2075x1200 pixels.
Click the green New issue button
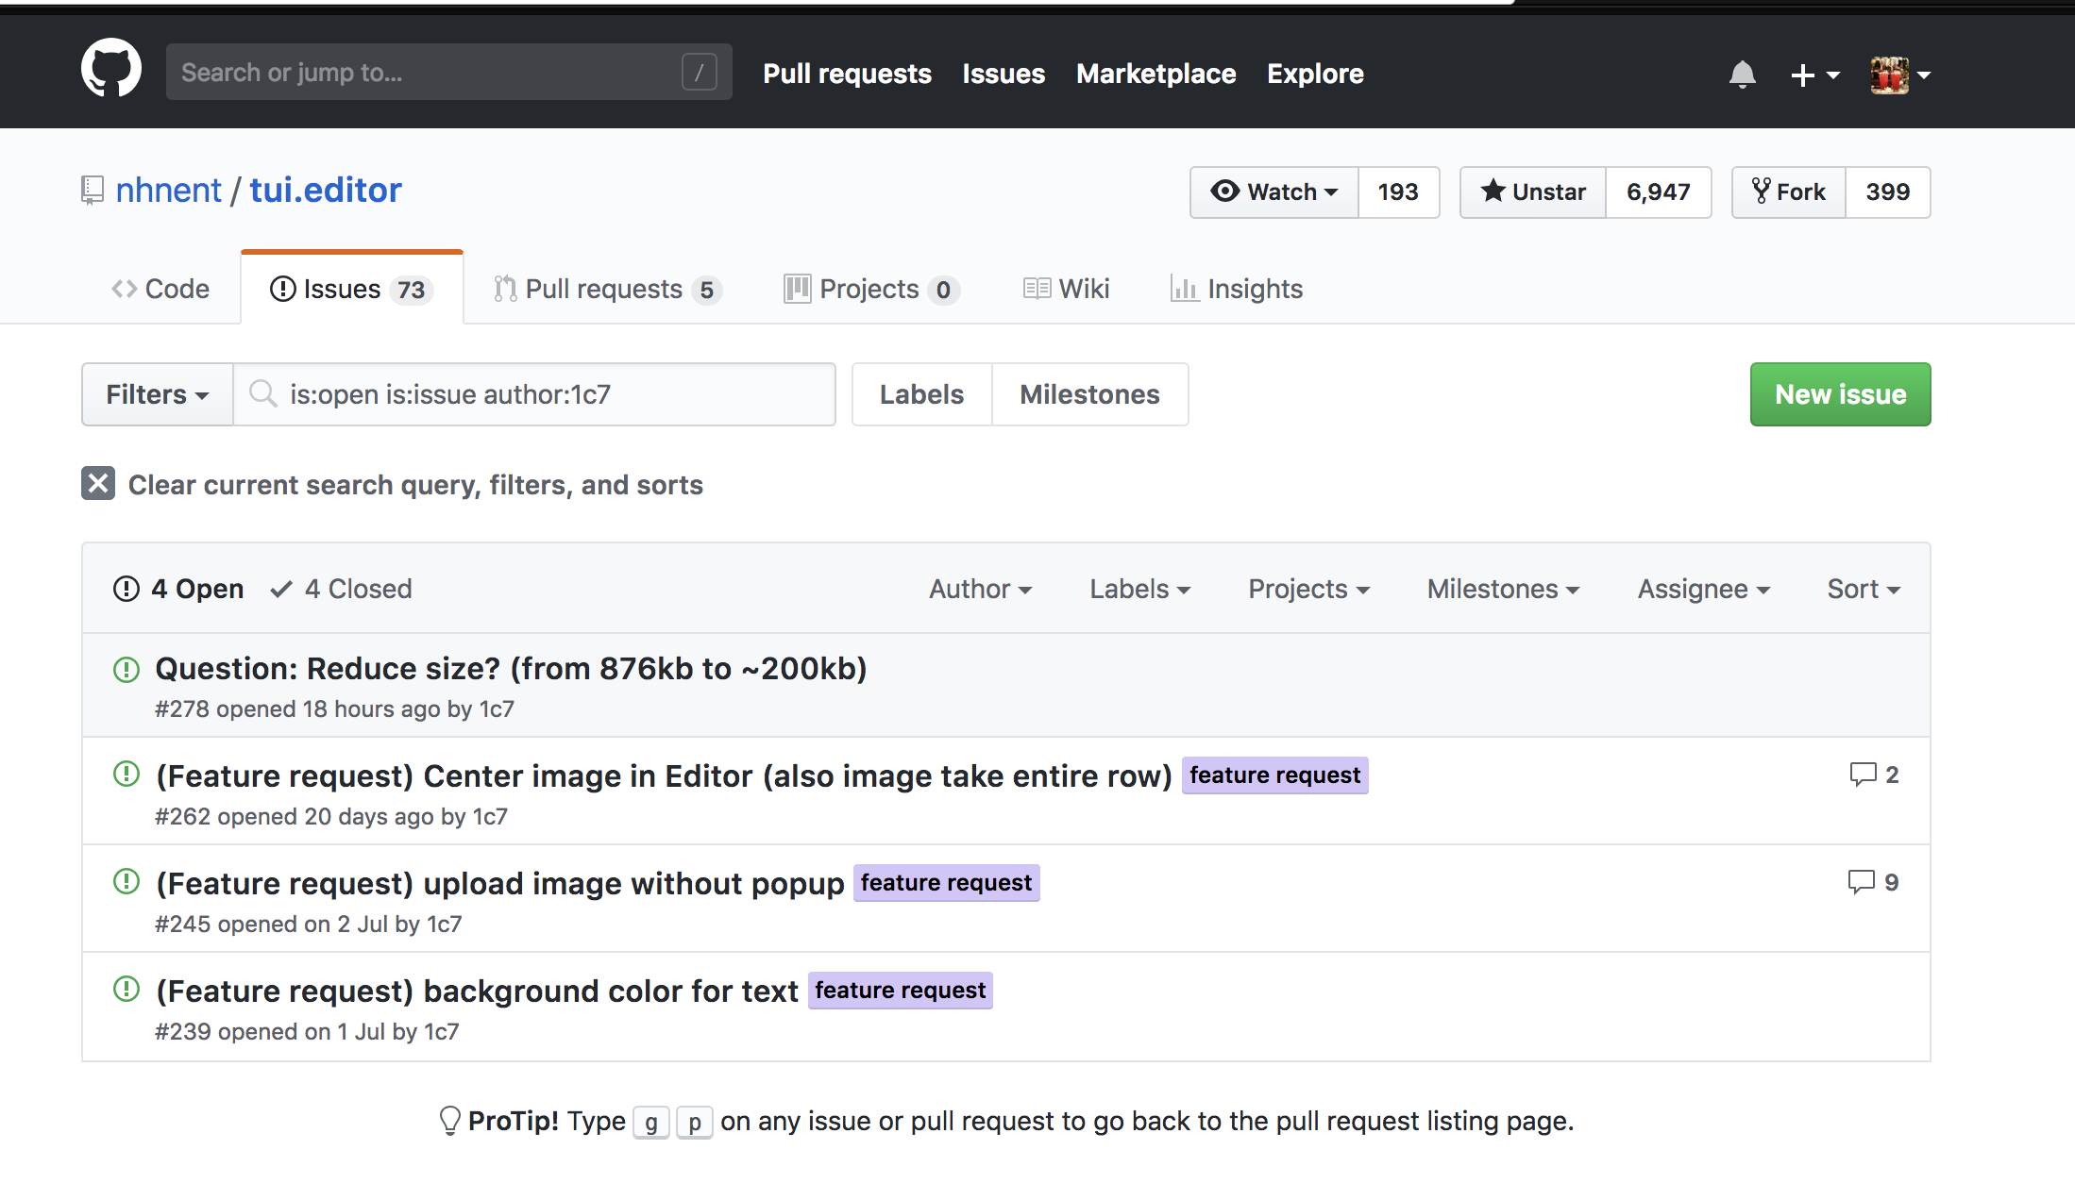[1840, 394]
